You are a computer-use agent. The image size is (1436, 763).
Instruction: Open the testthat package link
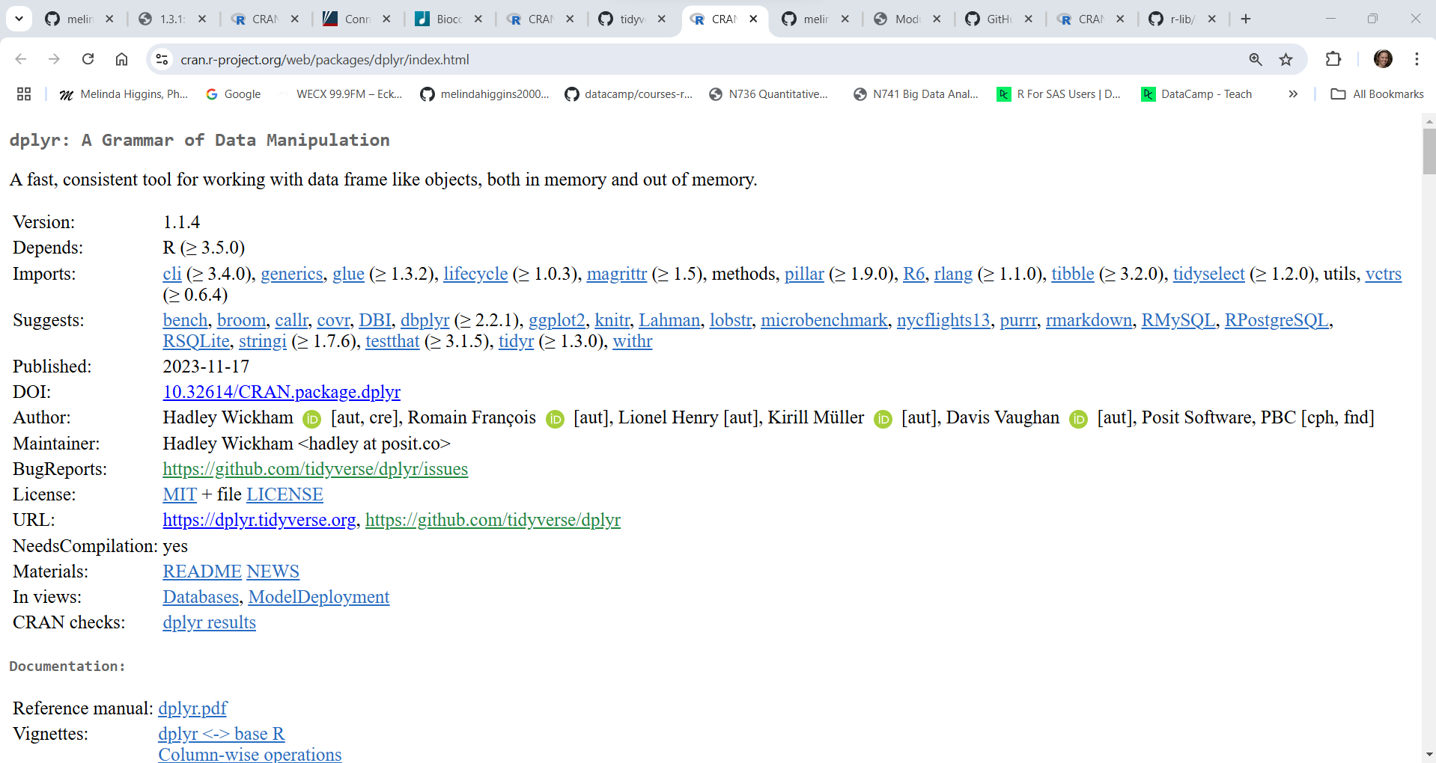pyautogui.click(x=392, y=341)
